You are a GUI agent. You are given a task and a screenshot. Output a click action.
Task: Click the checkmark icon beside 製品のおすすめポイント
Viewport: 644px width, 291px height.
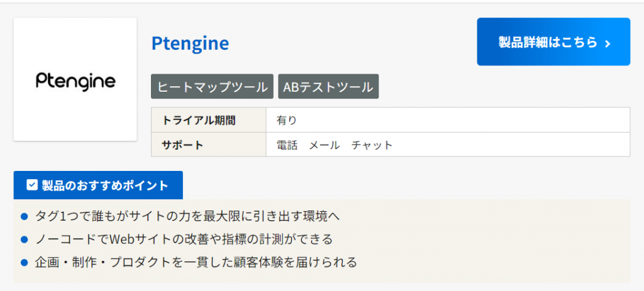click(x=31, y=185)
